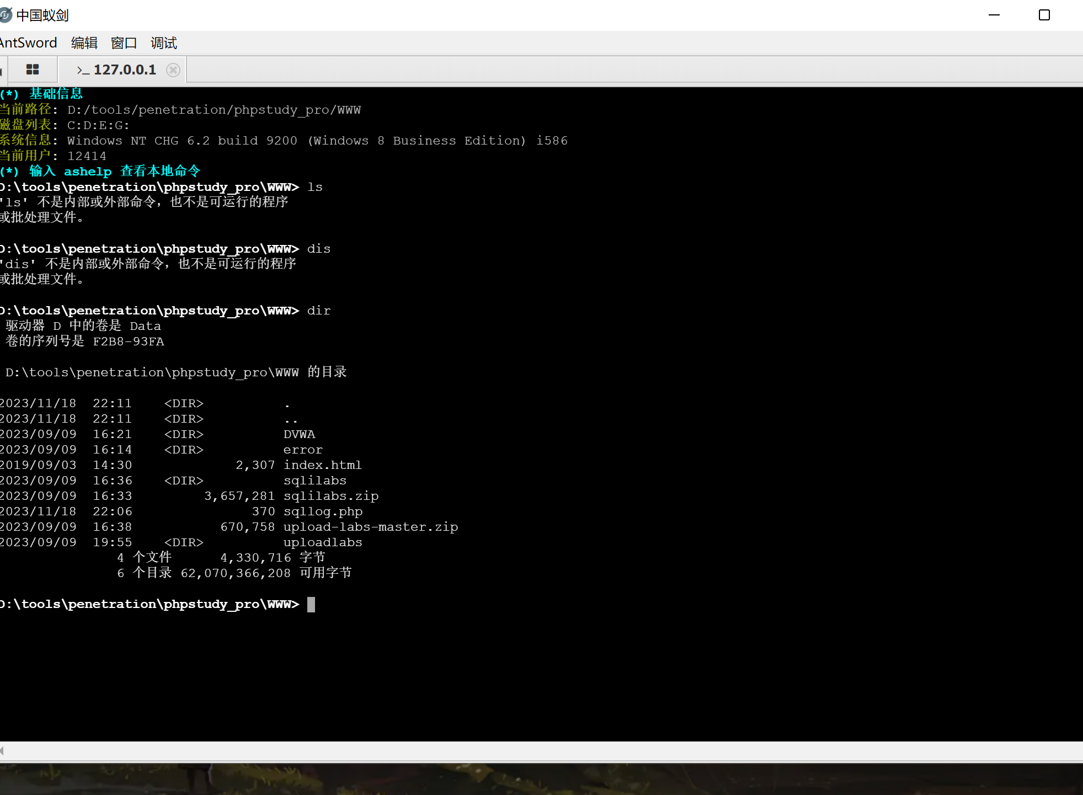The image size is (1083, 795).
Task: Close the 127.0.0.1 terminal tab
Action: coord(173,70)
